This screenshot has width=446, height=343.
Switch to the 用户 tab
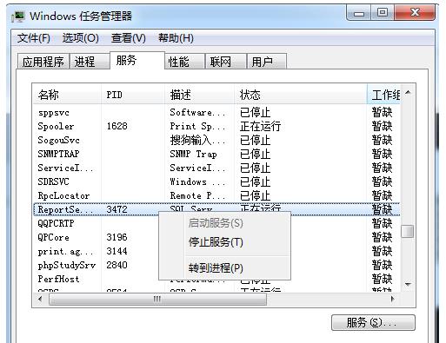point(267,62)
